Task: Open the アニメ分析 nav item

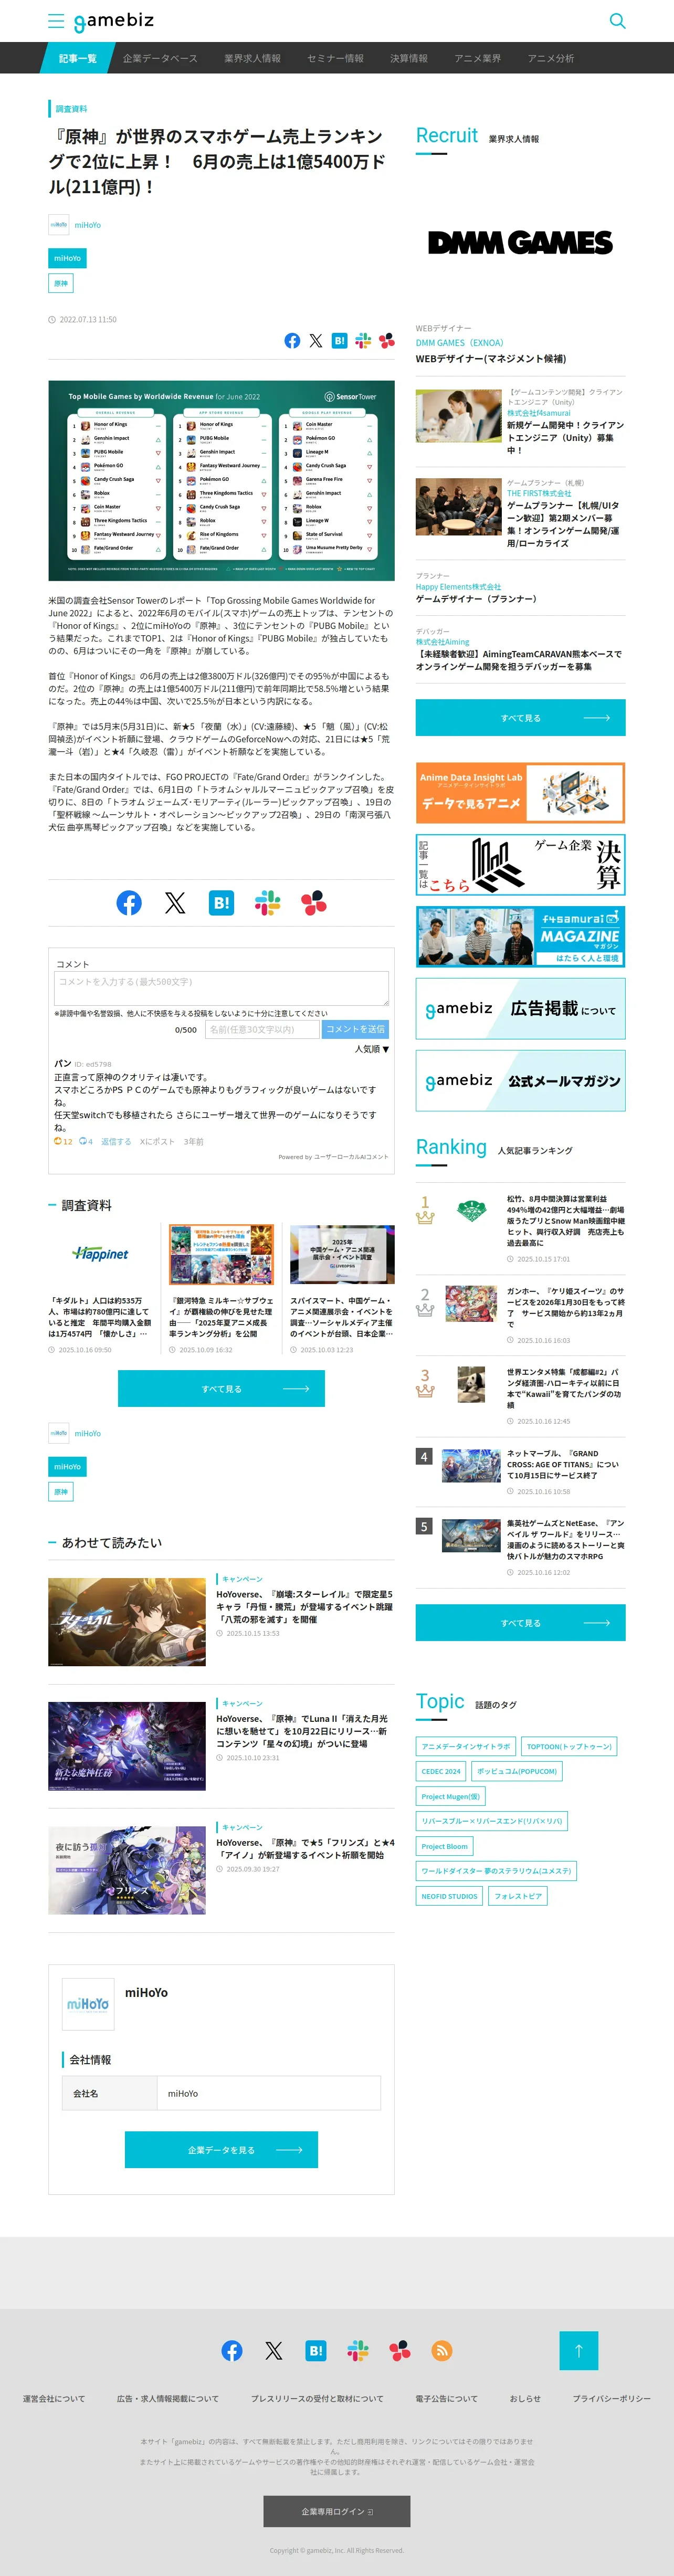Action: click(551, 58)
